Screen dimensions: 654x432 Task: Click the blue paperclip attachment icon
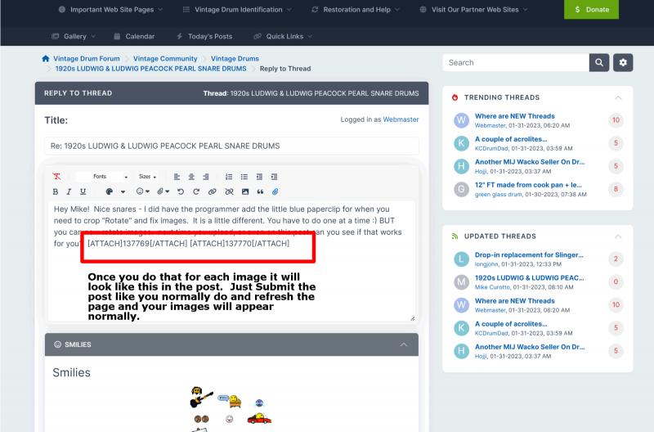[275, 191]
